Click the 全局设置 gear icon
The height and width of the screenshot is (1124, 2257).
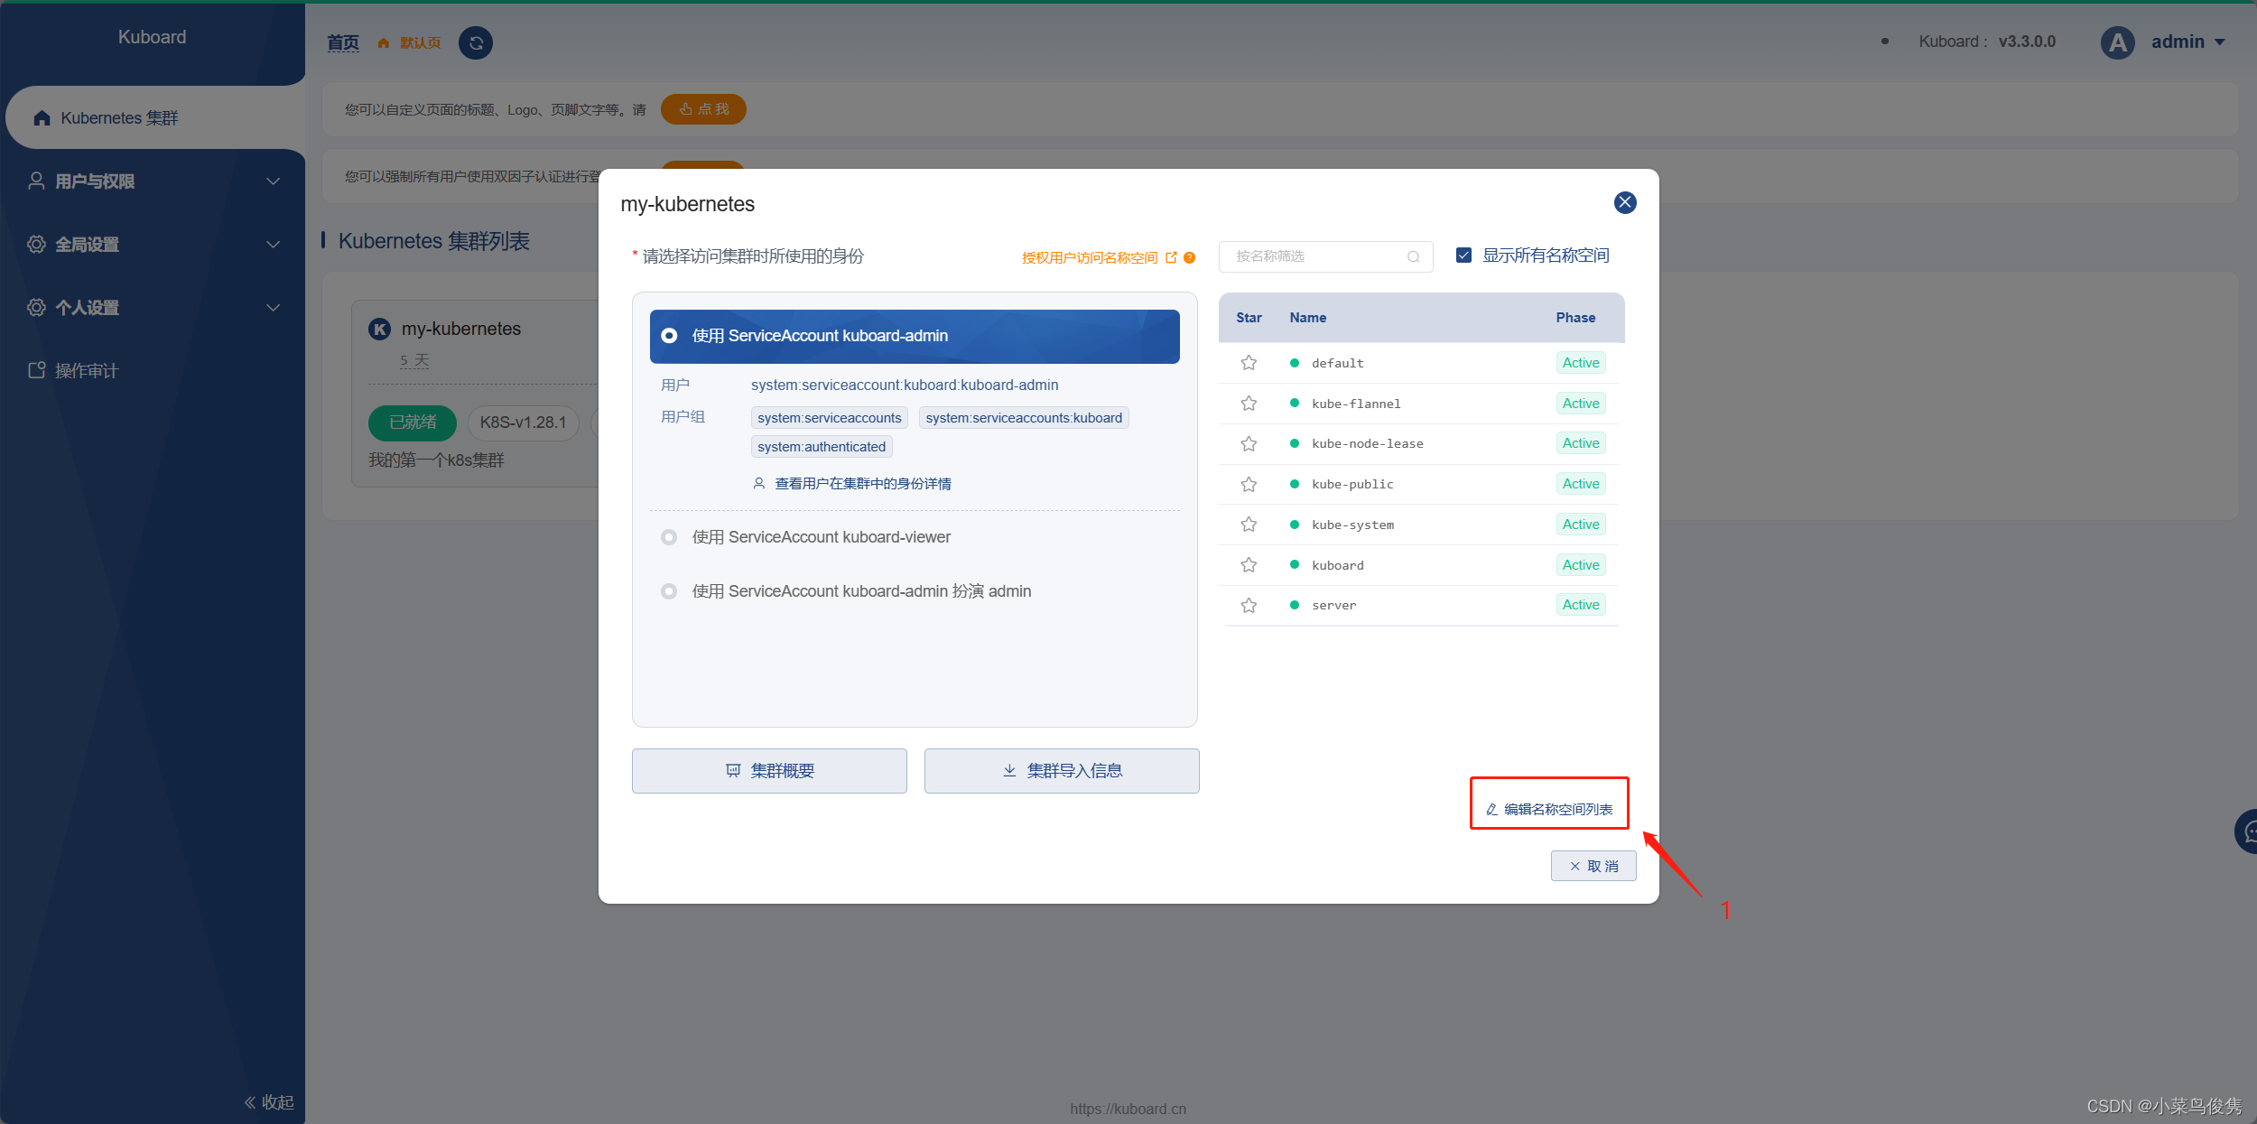(36, 244)
